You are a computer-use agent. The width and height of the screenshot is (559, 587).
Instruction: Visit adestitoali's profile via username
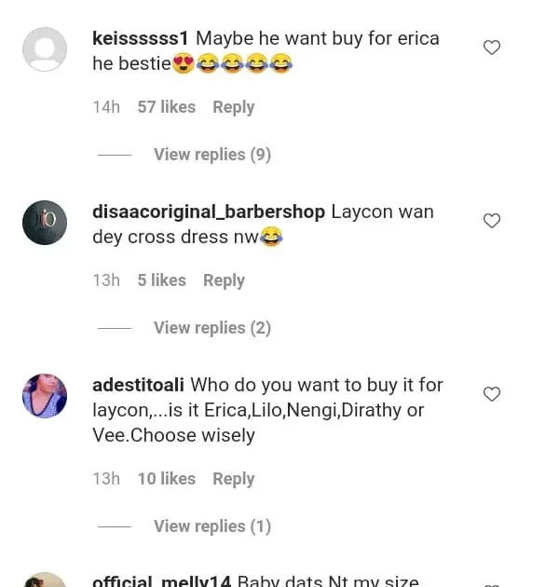tap(139, 386)
